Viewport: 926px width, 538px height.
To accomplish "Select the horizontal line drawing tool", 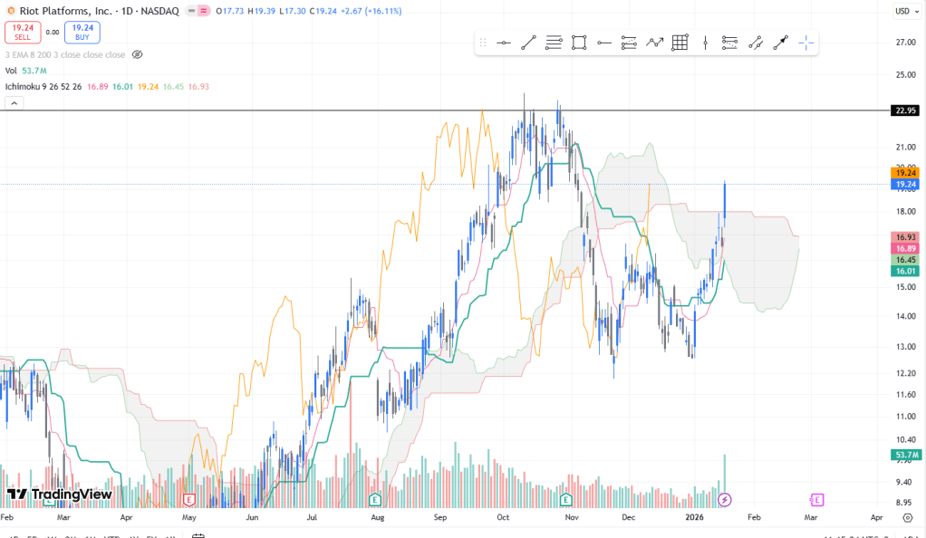I will pos(504,43).
